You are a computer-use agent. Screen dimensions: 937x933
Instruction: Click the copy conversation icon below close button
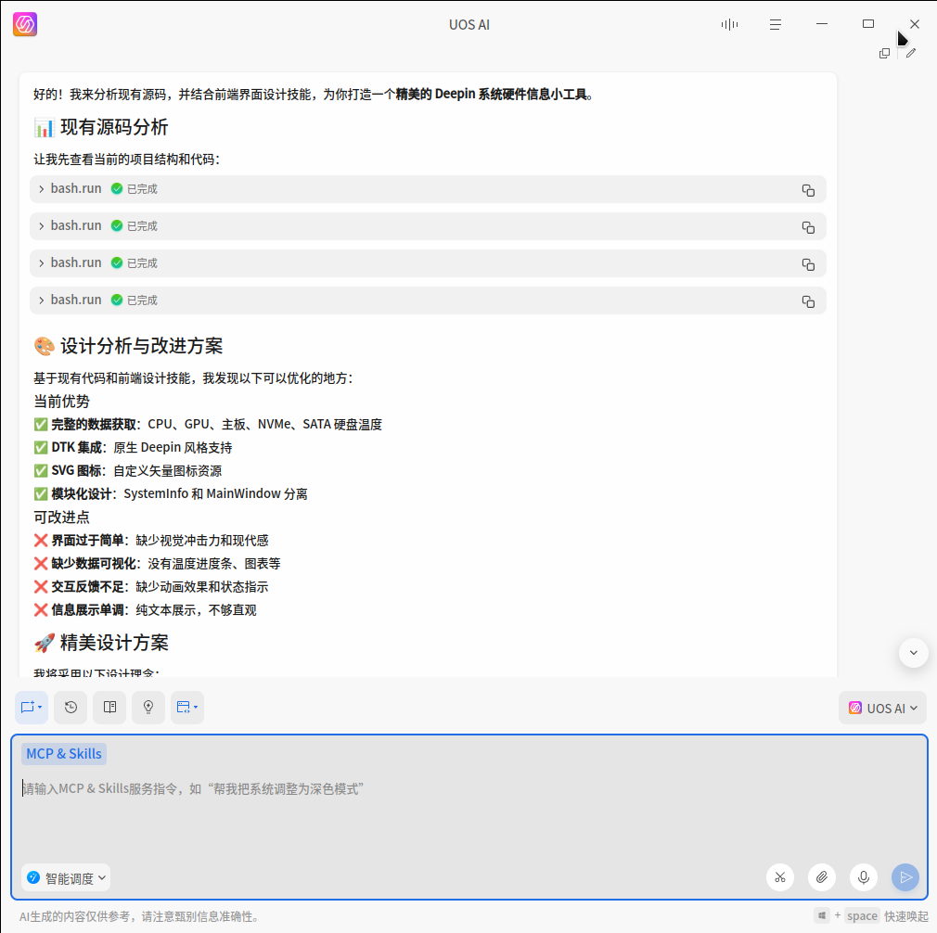(884, 53)
